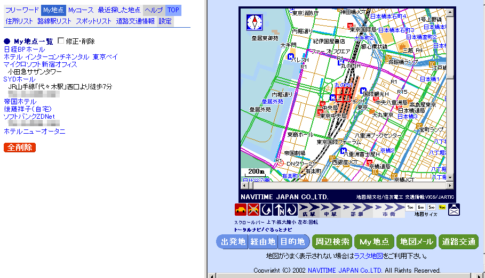Open the 道路交通情報 menu item

136,21
